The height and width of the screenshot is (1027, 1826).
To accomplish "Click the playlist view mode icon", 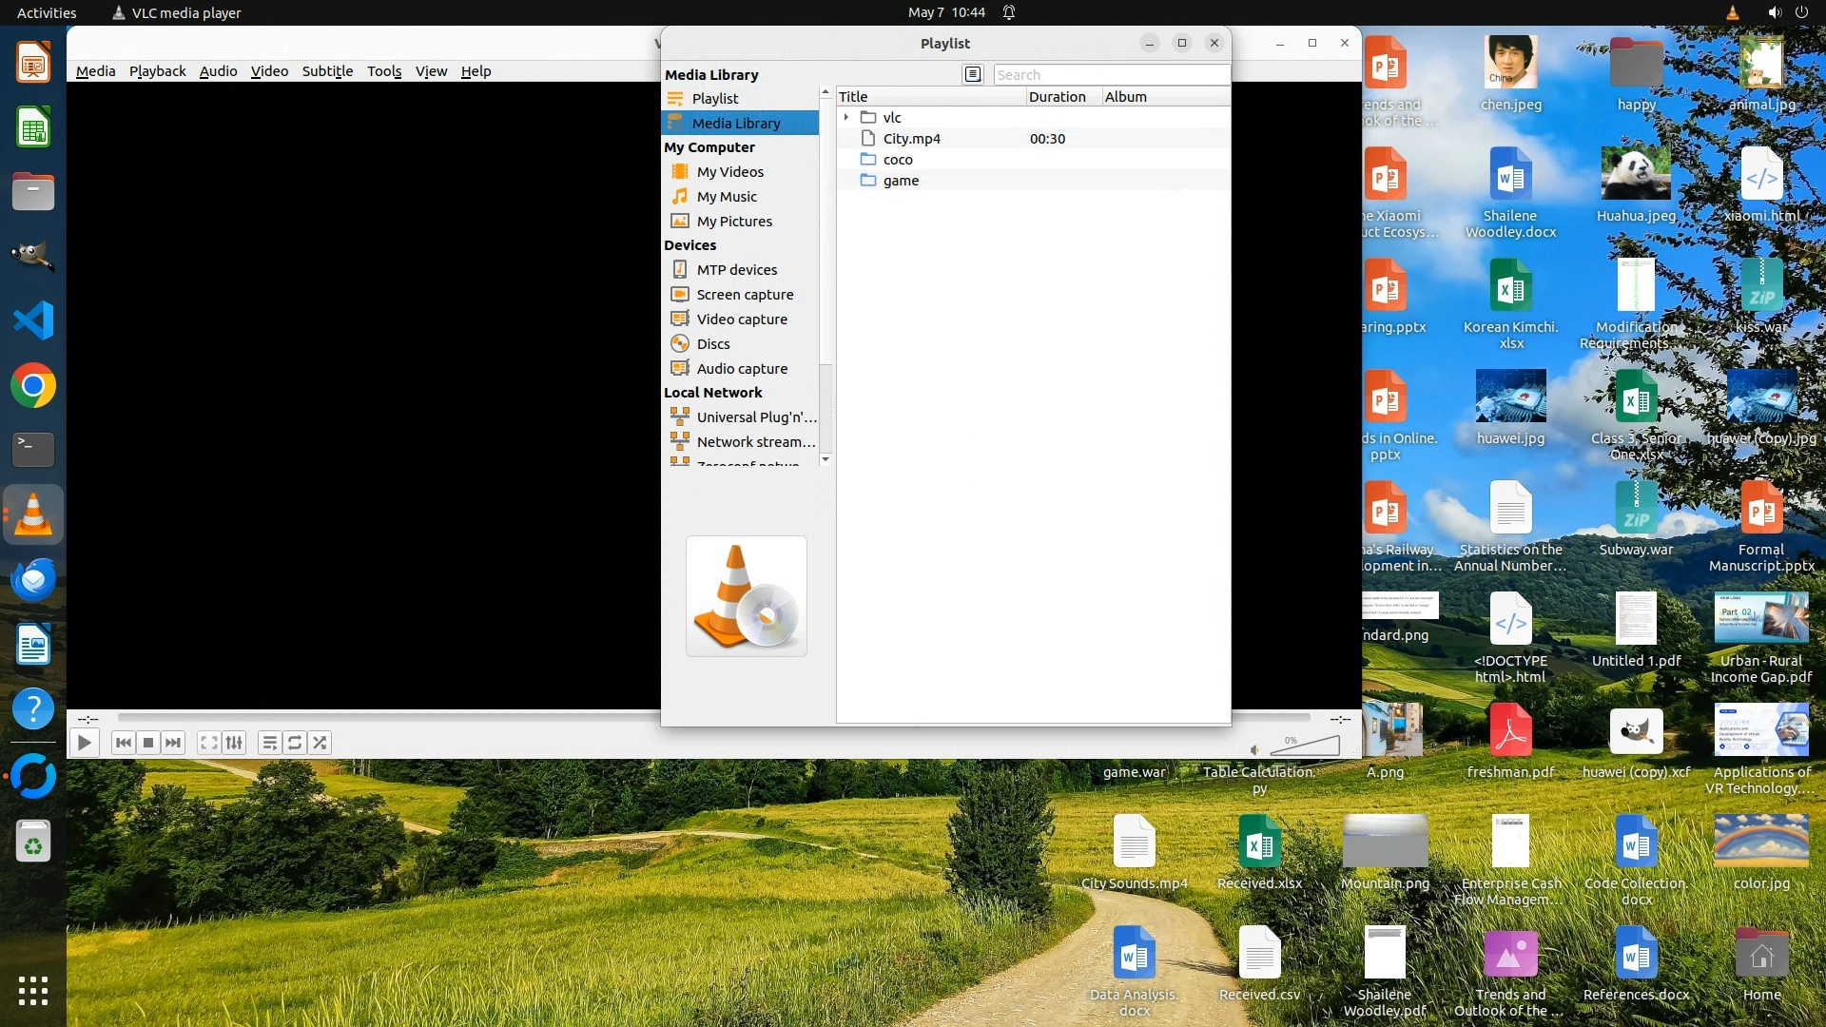I will coord(972,74).
